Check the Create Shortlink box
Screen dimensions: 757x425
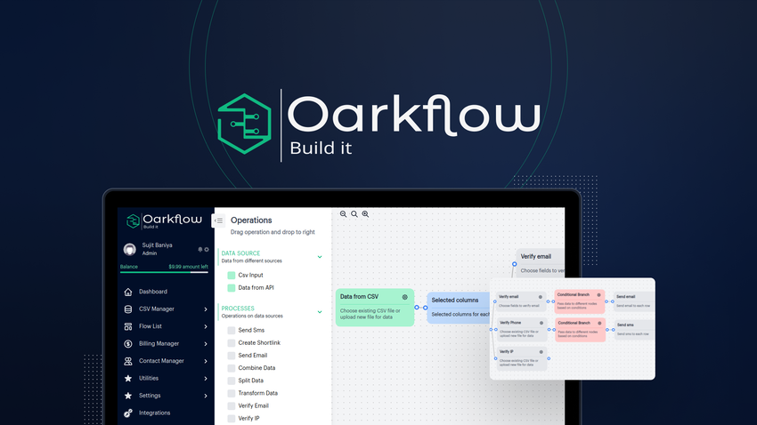[x=232, y=342]
